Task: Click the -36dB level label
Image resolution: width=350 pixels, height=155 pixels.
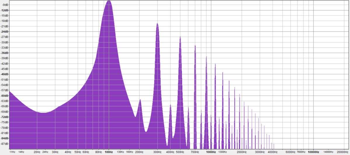Action: (x=5, y=53)
